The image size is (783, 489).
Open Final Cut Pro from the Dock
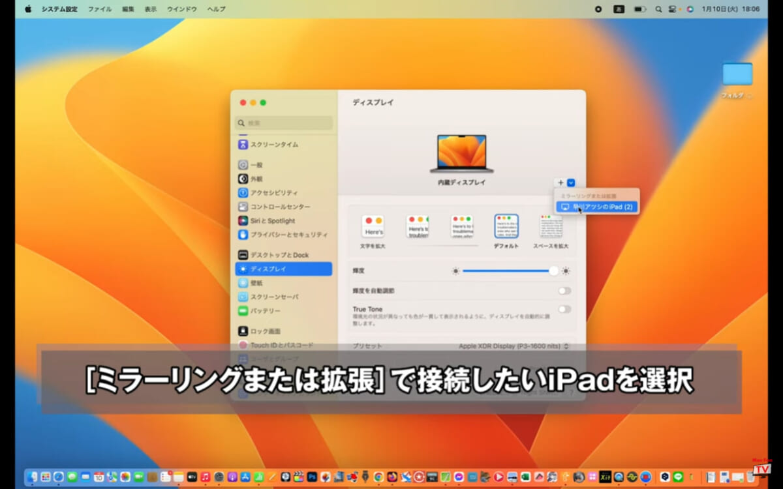click(x=298, y=477)
